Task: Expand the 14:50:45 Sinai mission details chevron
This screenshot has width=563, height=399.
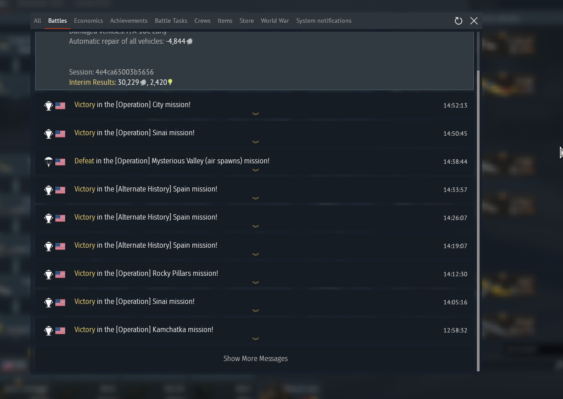Action: (256, 142)
